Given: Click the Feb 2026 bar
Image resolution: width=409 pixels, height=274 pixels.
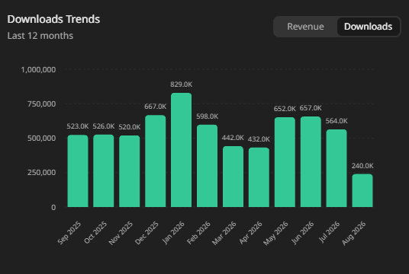Looking at the screenshot, I should [x=207, y=166].
